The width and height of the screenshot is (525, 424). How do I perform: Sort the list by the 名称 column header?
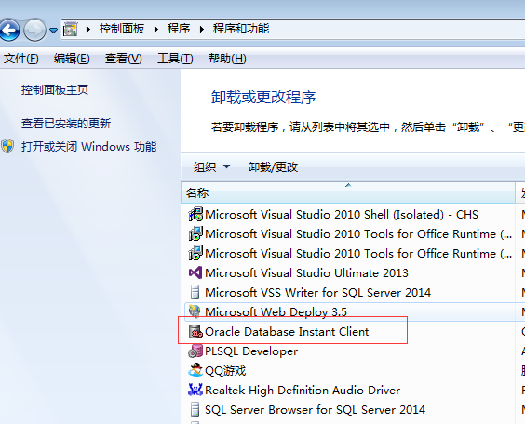click(348, 193)
